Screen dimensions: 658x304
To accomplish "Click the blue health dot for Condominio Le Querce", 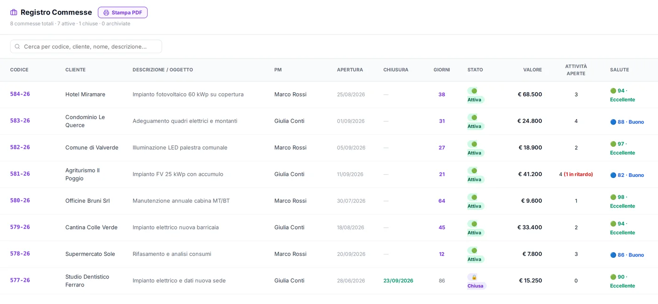I will tap(613, 122).
